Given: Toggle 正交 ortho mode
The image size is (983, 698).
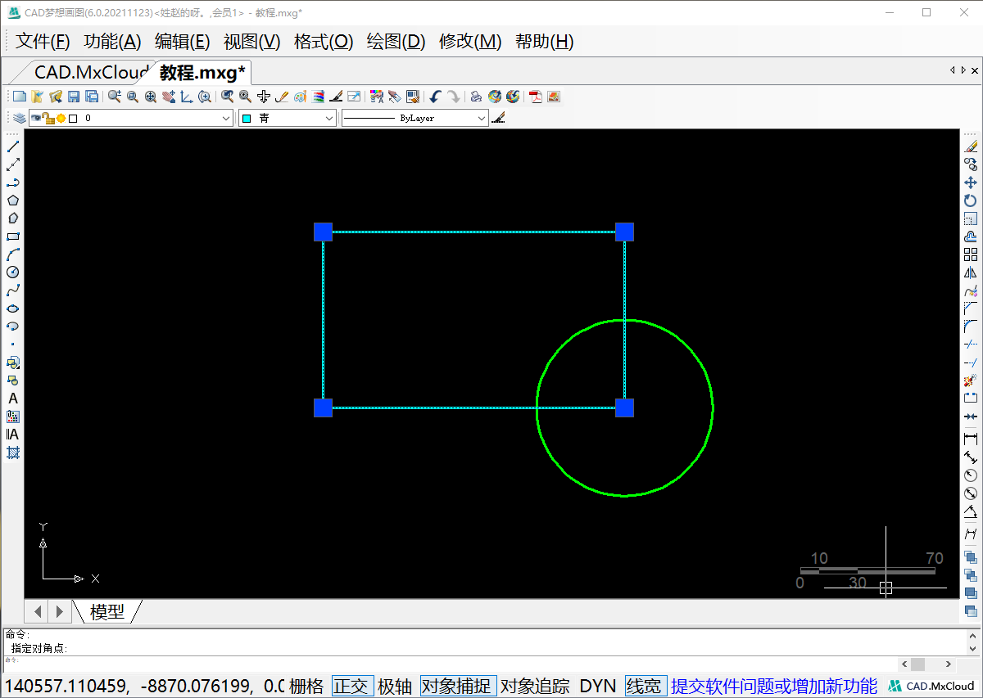Looking at the screenshot, I should pos(351,686).
